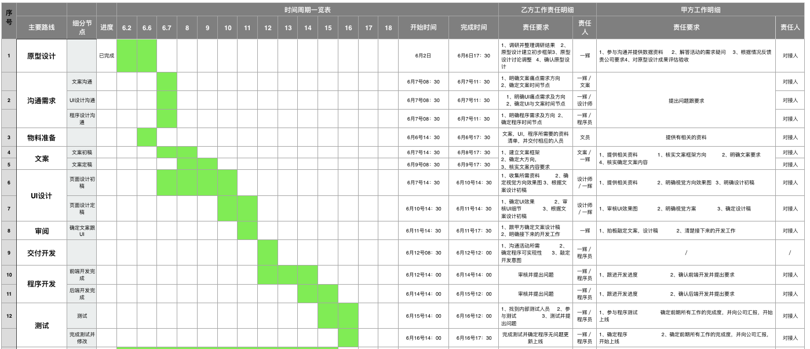Click the 前端开发完成 sub-node cell

[82, 275]
